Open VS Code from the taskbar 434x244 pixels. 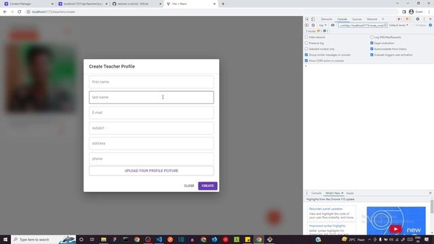point(159,239)
